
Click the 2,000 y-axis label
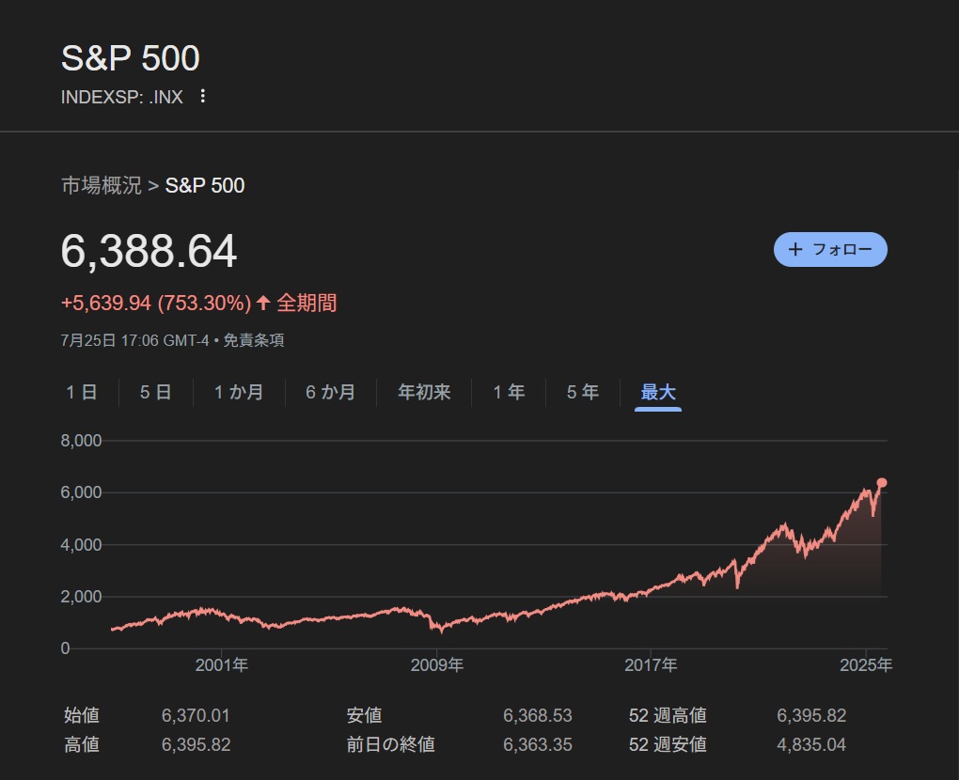point(81,597)
